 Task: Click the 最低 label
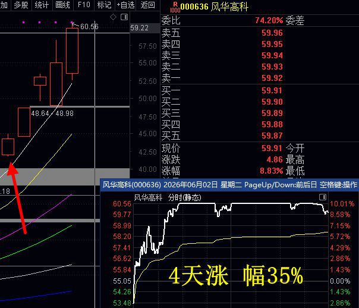[295, 171]
